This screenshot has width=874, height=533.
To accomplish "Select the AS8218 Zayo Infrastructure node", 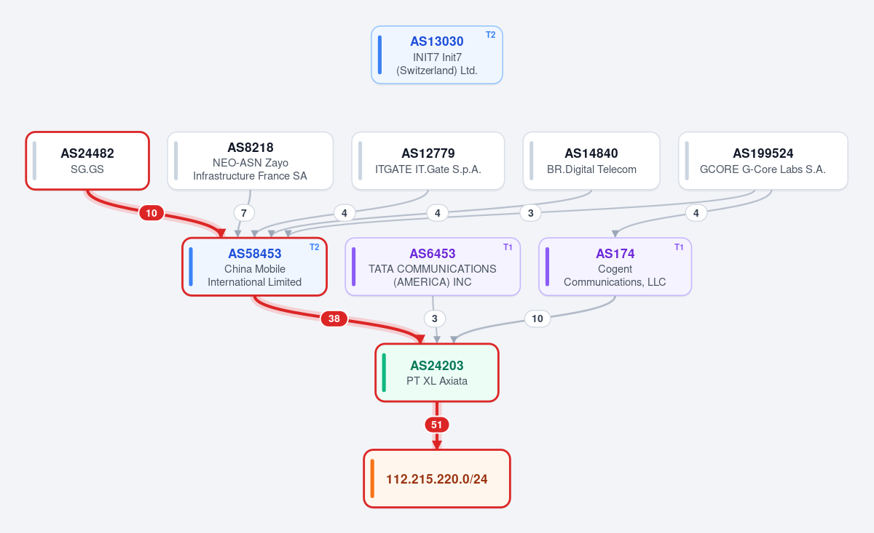I will [x=250, y=161].
